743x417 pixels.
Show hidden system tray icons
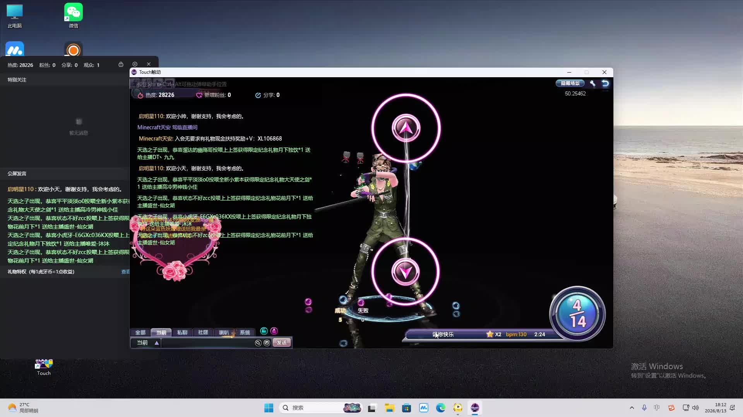(632, 408)
